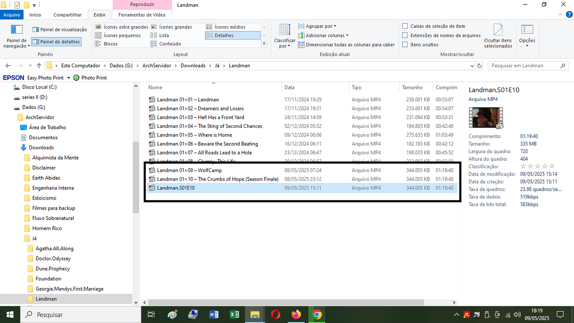Select Ícones grandes layout
Viewport: 574px width, 323px height.
pyautogui.click(x=171, y=27)
